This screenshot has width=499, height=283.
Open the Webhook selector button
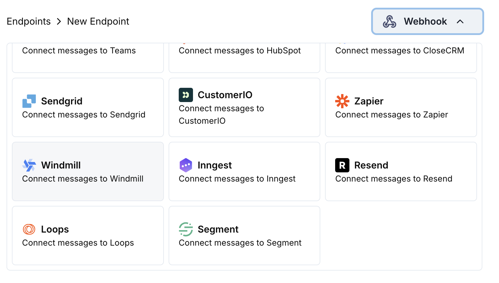coord(427,21)
